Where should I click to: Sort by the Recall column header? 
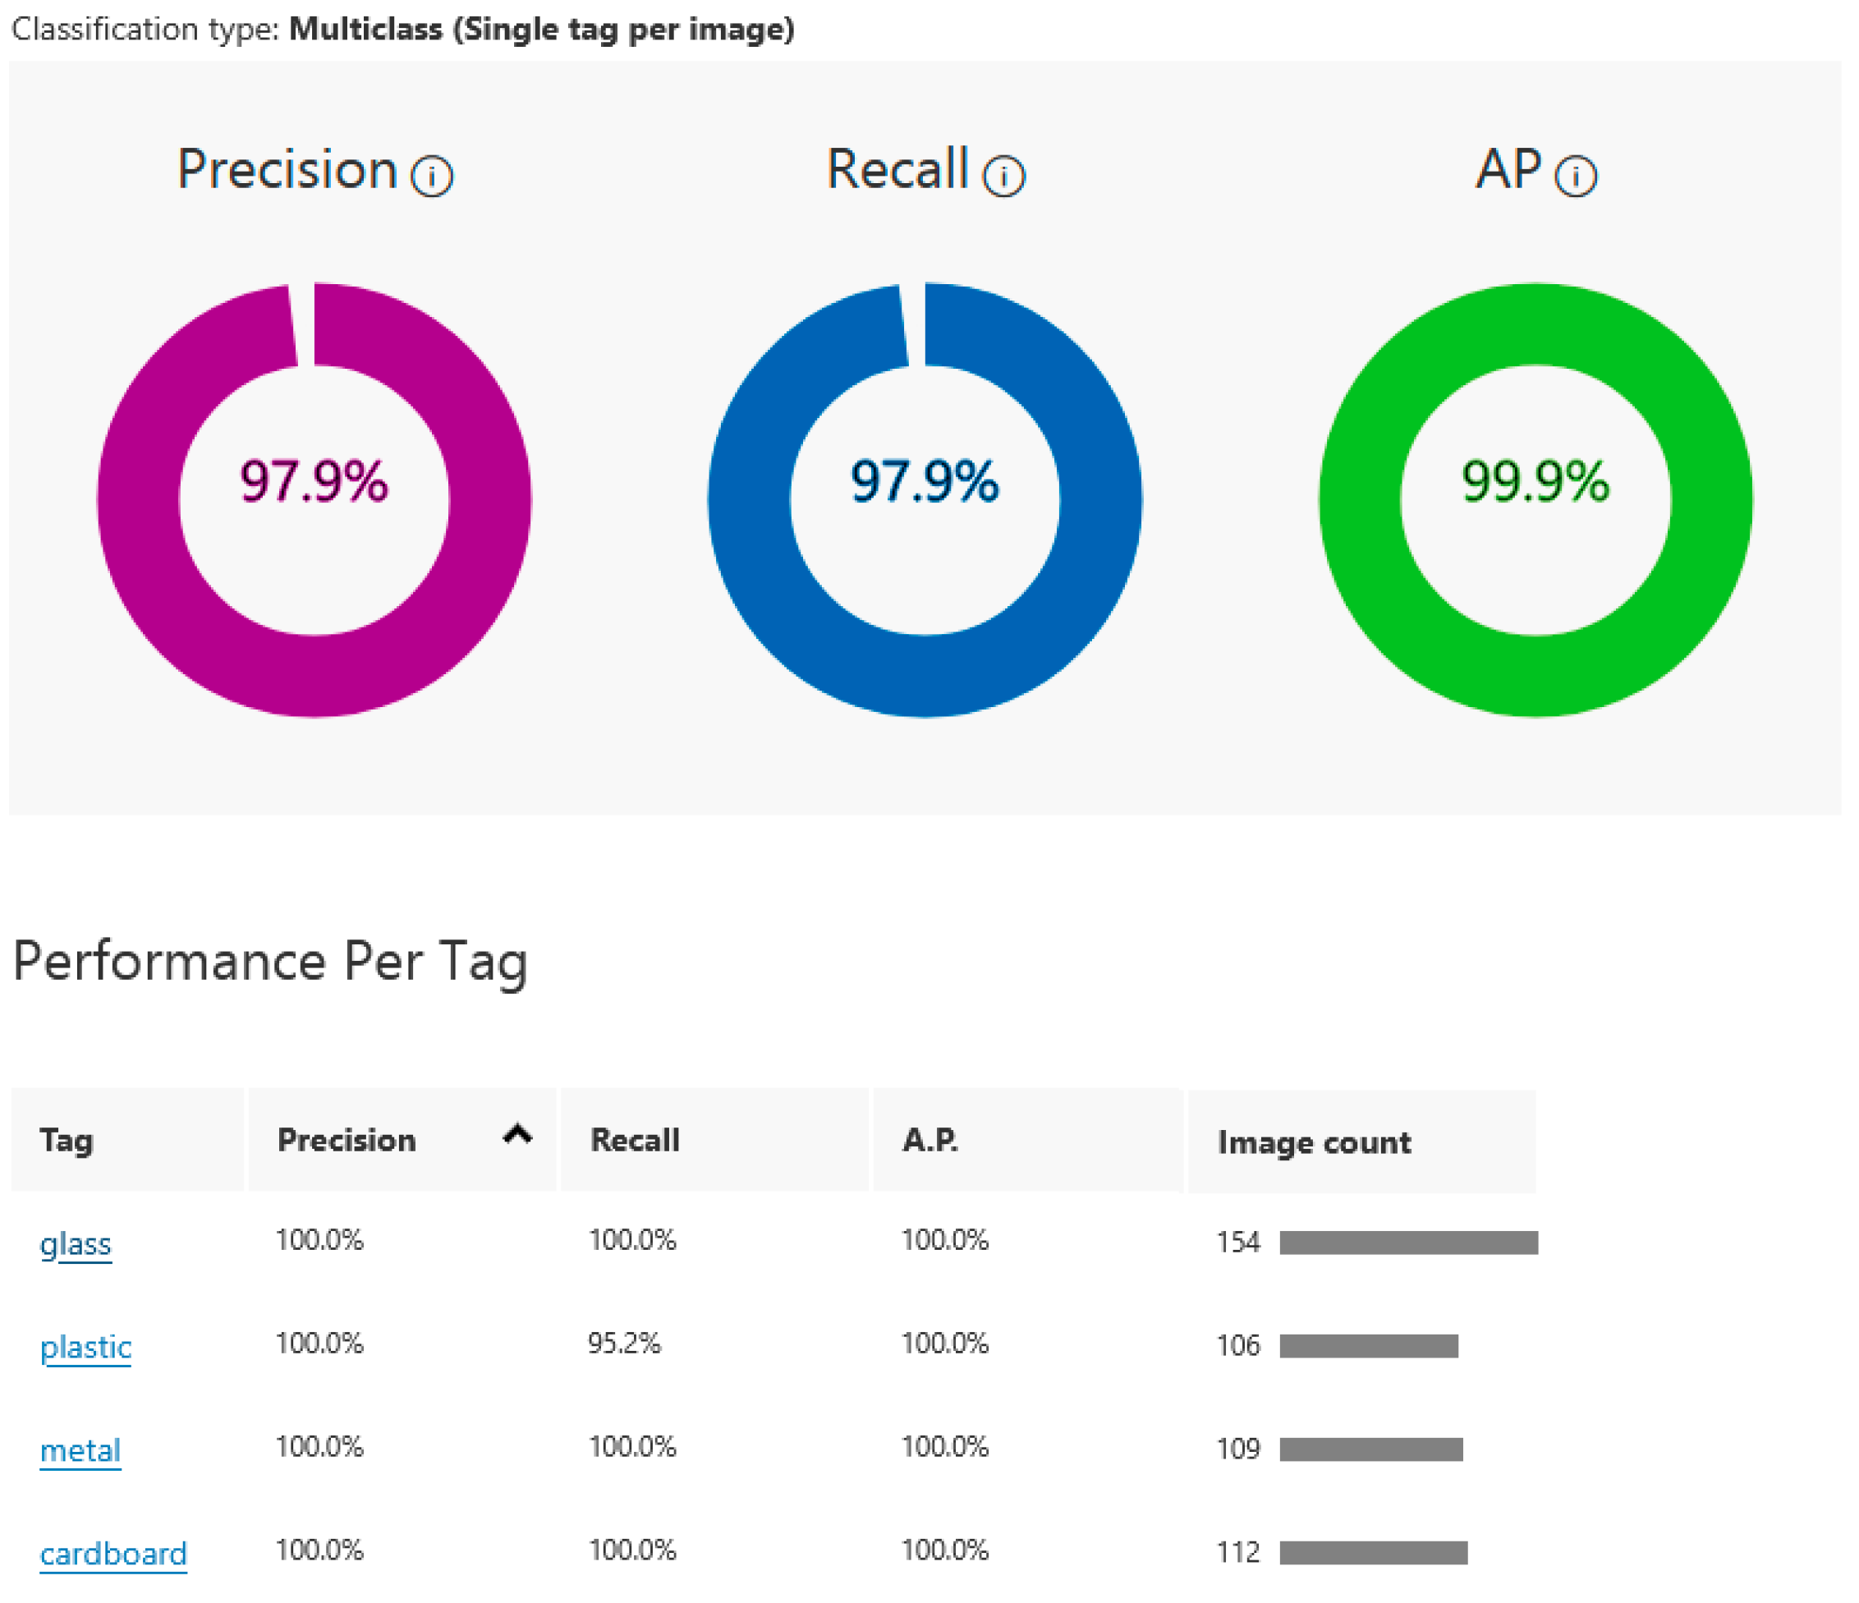[x=635, y=1141]
